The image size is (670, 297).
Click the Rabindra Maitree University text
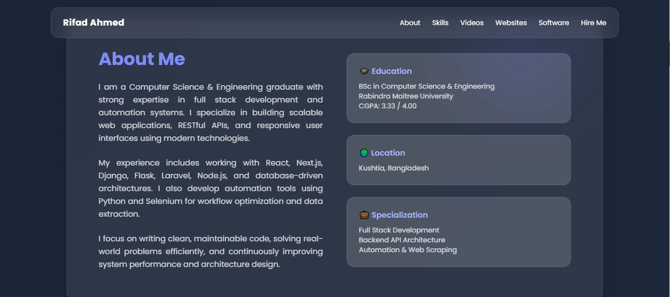click(406, 96)
